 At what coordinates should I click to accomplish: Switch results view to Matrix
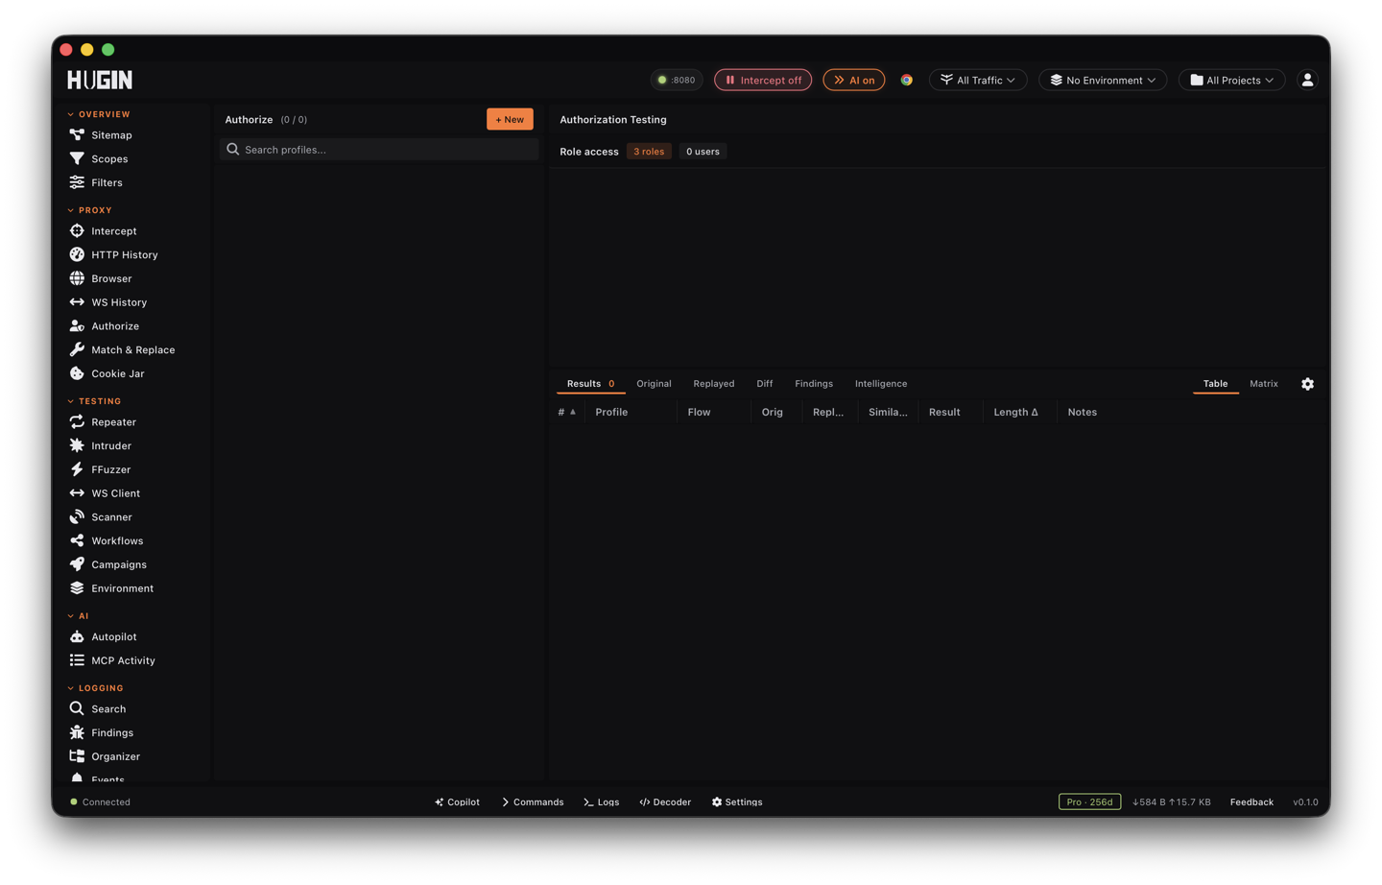tap(1263, 384)
